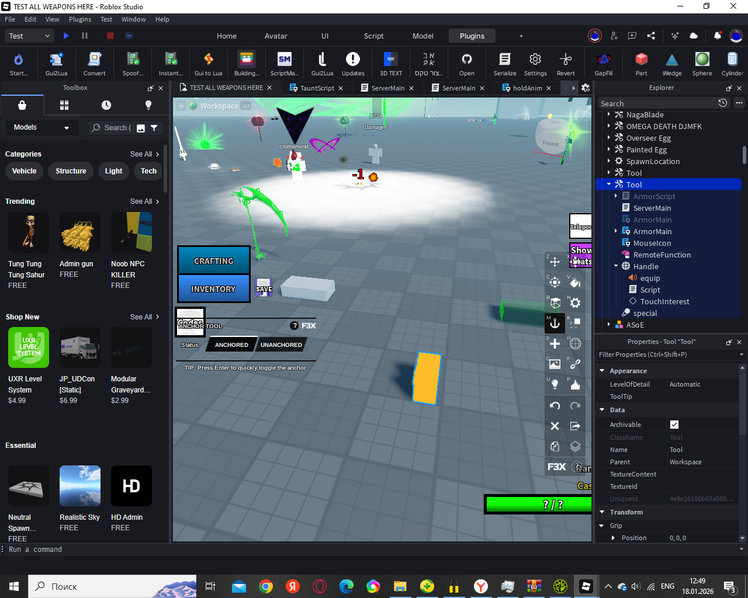Expand the Grip Position property
This screenshot has height=598, width=748.
pyautogui.click(x=613, y=538)
